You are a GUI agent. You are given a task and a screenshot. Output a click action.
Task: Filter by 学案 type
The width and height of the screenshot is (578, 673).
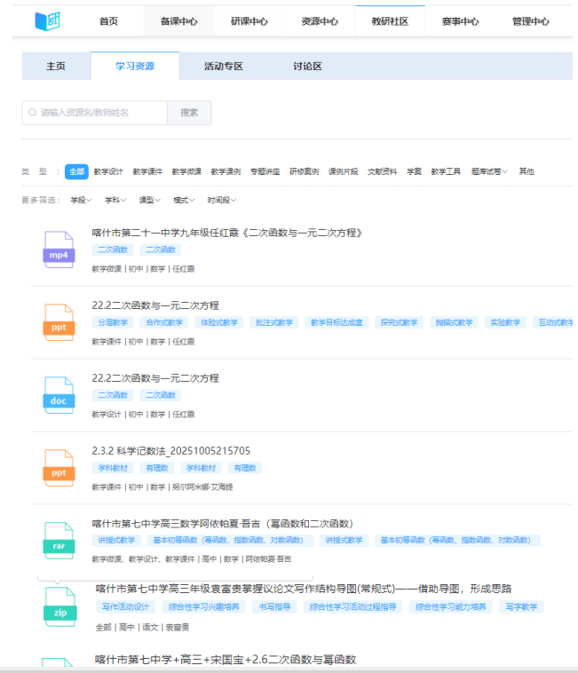tap(414, 171)
